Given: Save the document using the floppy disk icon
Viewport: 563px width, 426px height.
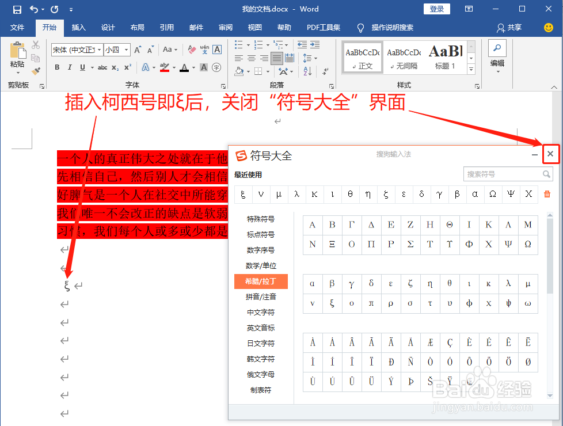Looking at the screenshot, I should (x=17, y=9).
